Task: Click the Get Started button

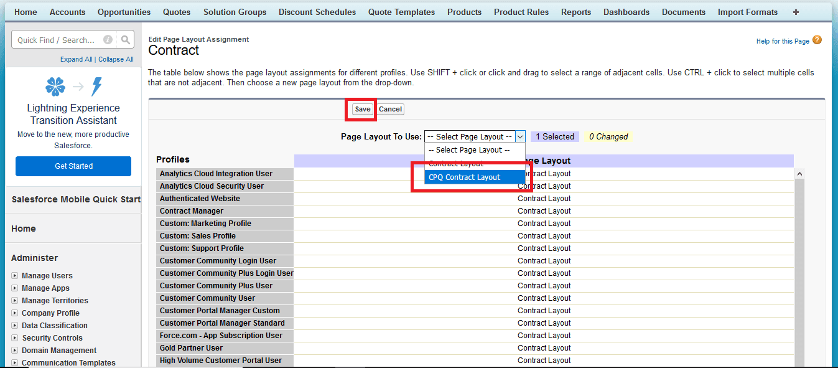Action: tap(73, 166)
